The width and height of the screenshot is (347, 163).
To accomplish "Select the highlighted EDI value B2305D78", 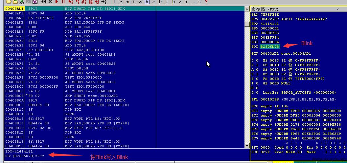I will click(270, 46).
